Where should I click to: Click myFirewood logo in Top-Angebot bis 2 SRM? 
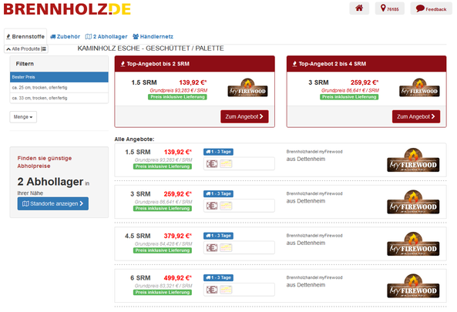click(x=247, y=88)
